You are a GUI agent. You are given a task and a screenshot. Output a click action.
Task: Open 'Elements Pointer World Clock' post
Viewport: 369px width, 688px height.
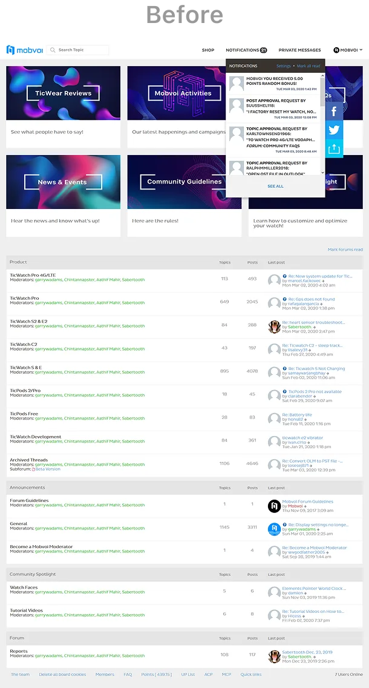[x=314, y=589]
